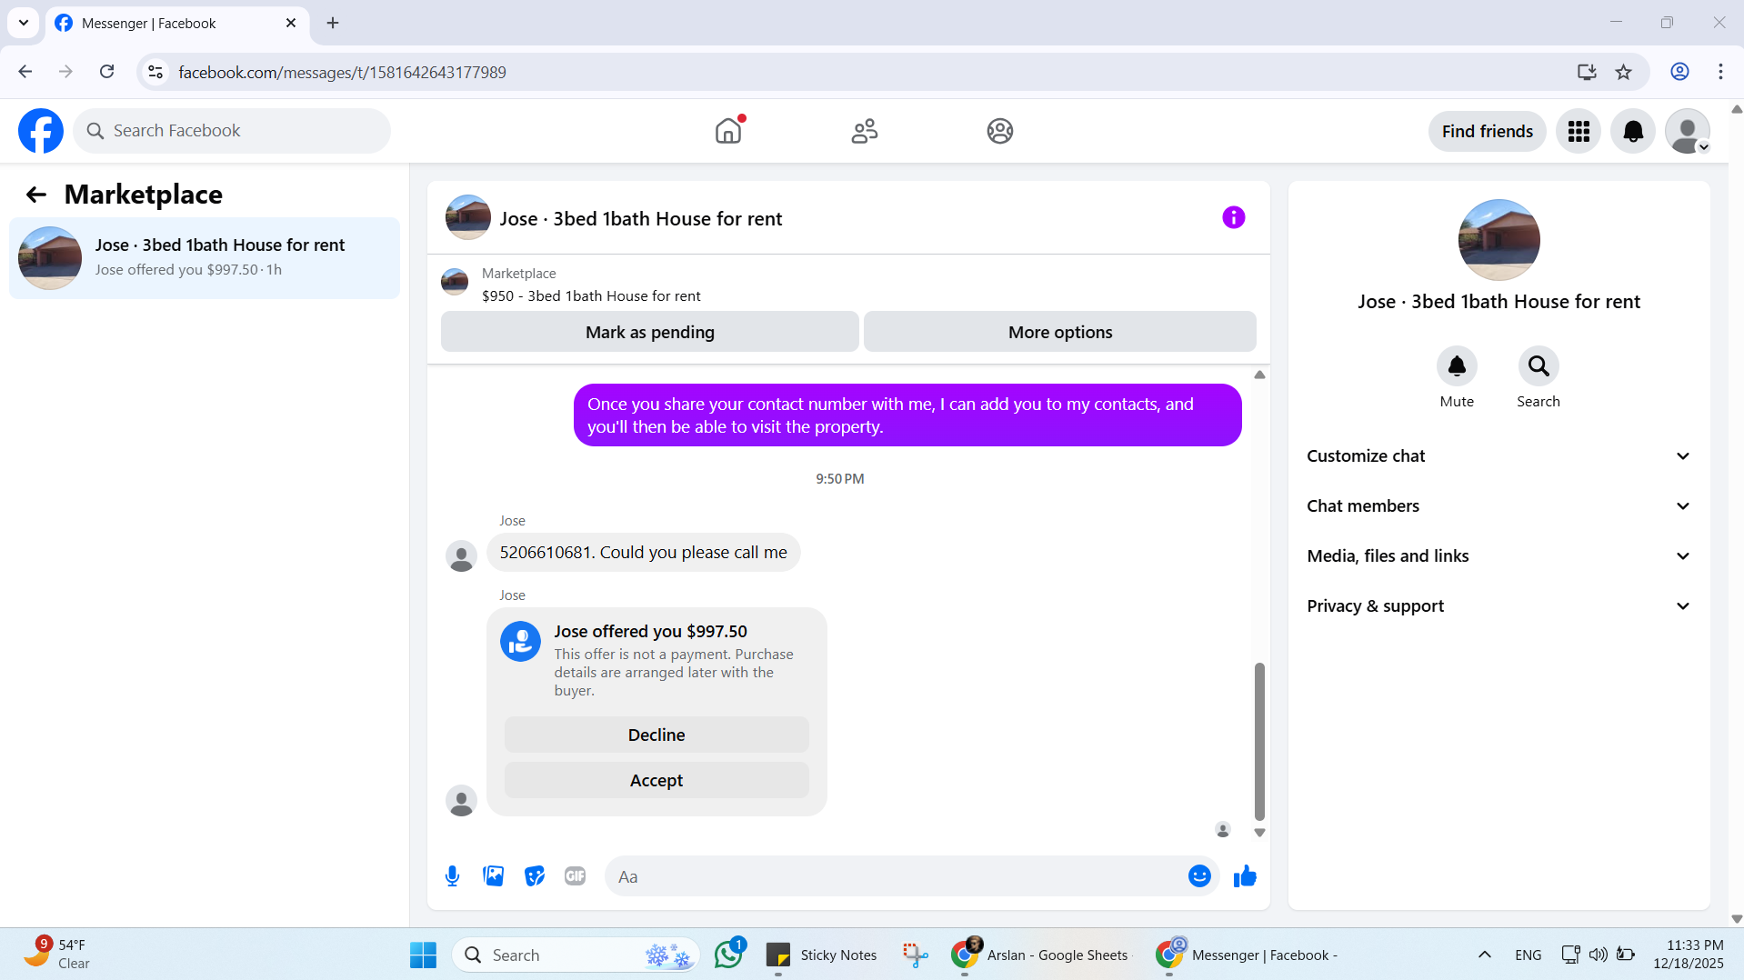Image resolution: width=1744 pixels, height=980 pixels.
Task: Select Messenger | Facebook browser tab
Action: click(x=177, y=23)
